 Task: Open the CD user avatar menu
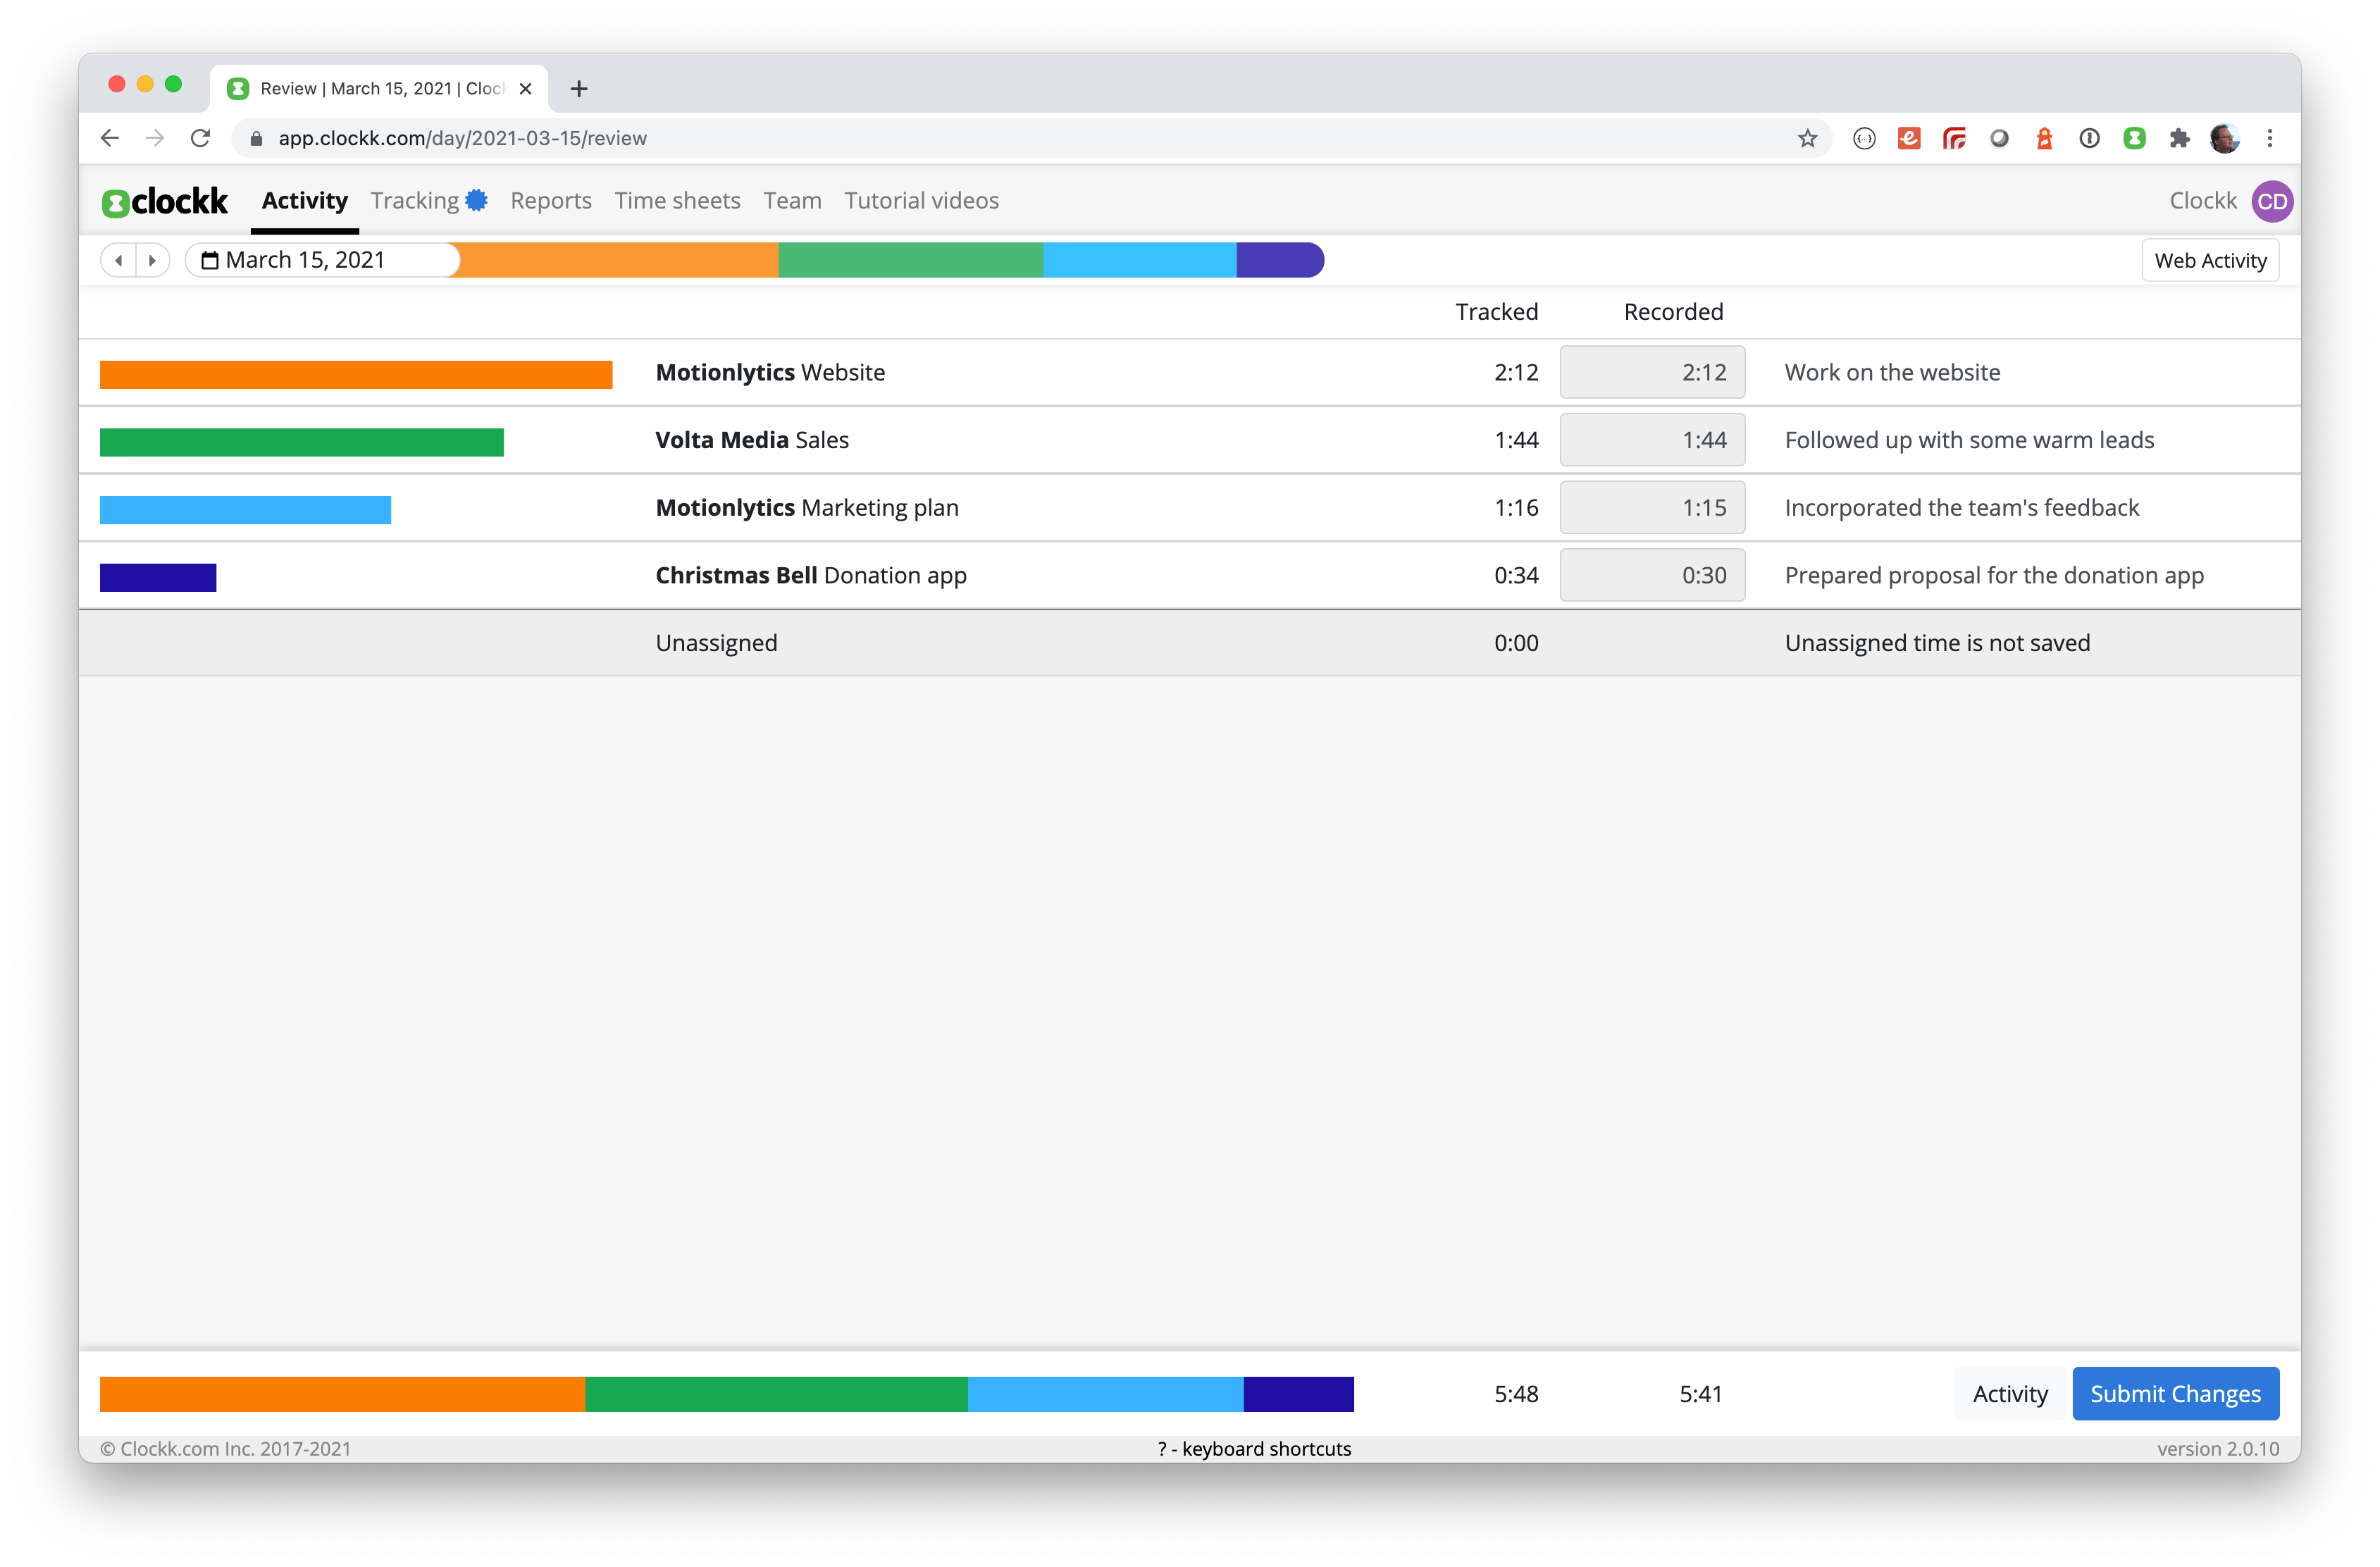click(2272, 201)
